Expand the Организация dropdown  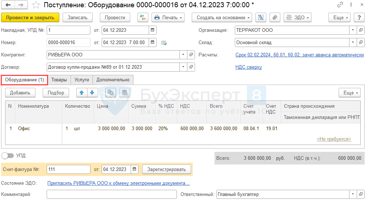[x=353, y=30]
